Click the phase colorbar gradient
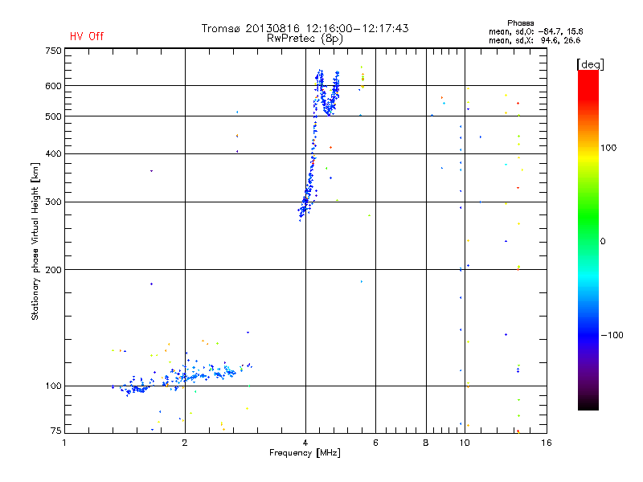Image resolution: width=643 pixels, height=482 pixels. pos(588,239)
